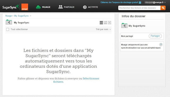The image size is (170, 97).
Task: Click folder icon in Infos du dossier panel
Action: [124, 26]
